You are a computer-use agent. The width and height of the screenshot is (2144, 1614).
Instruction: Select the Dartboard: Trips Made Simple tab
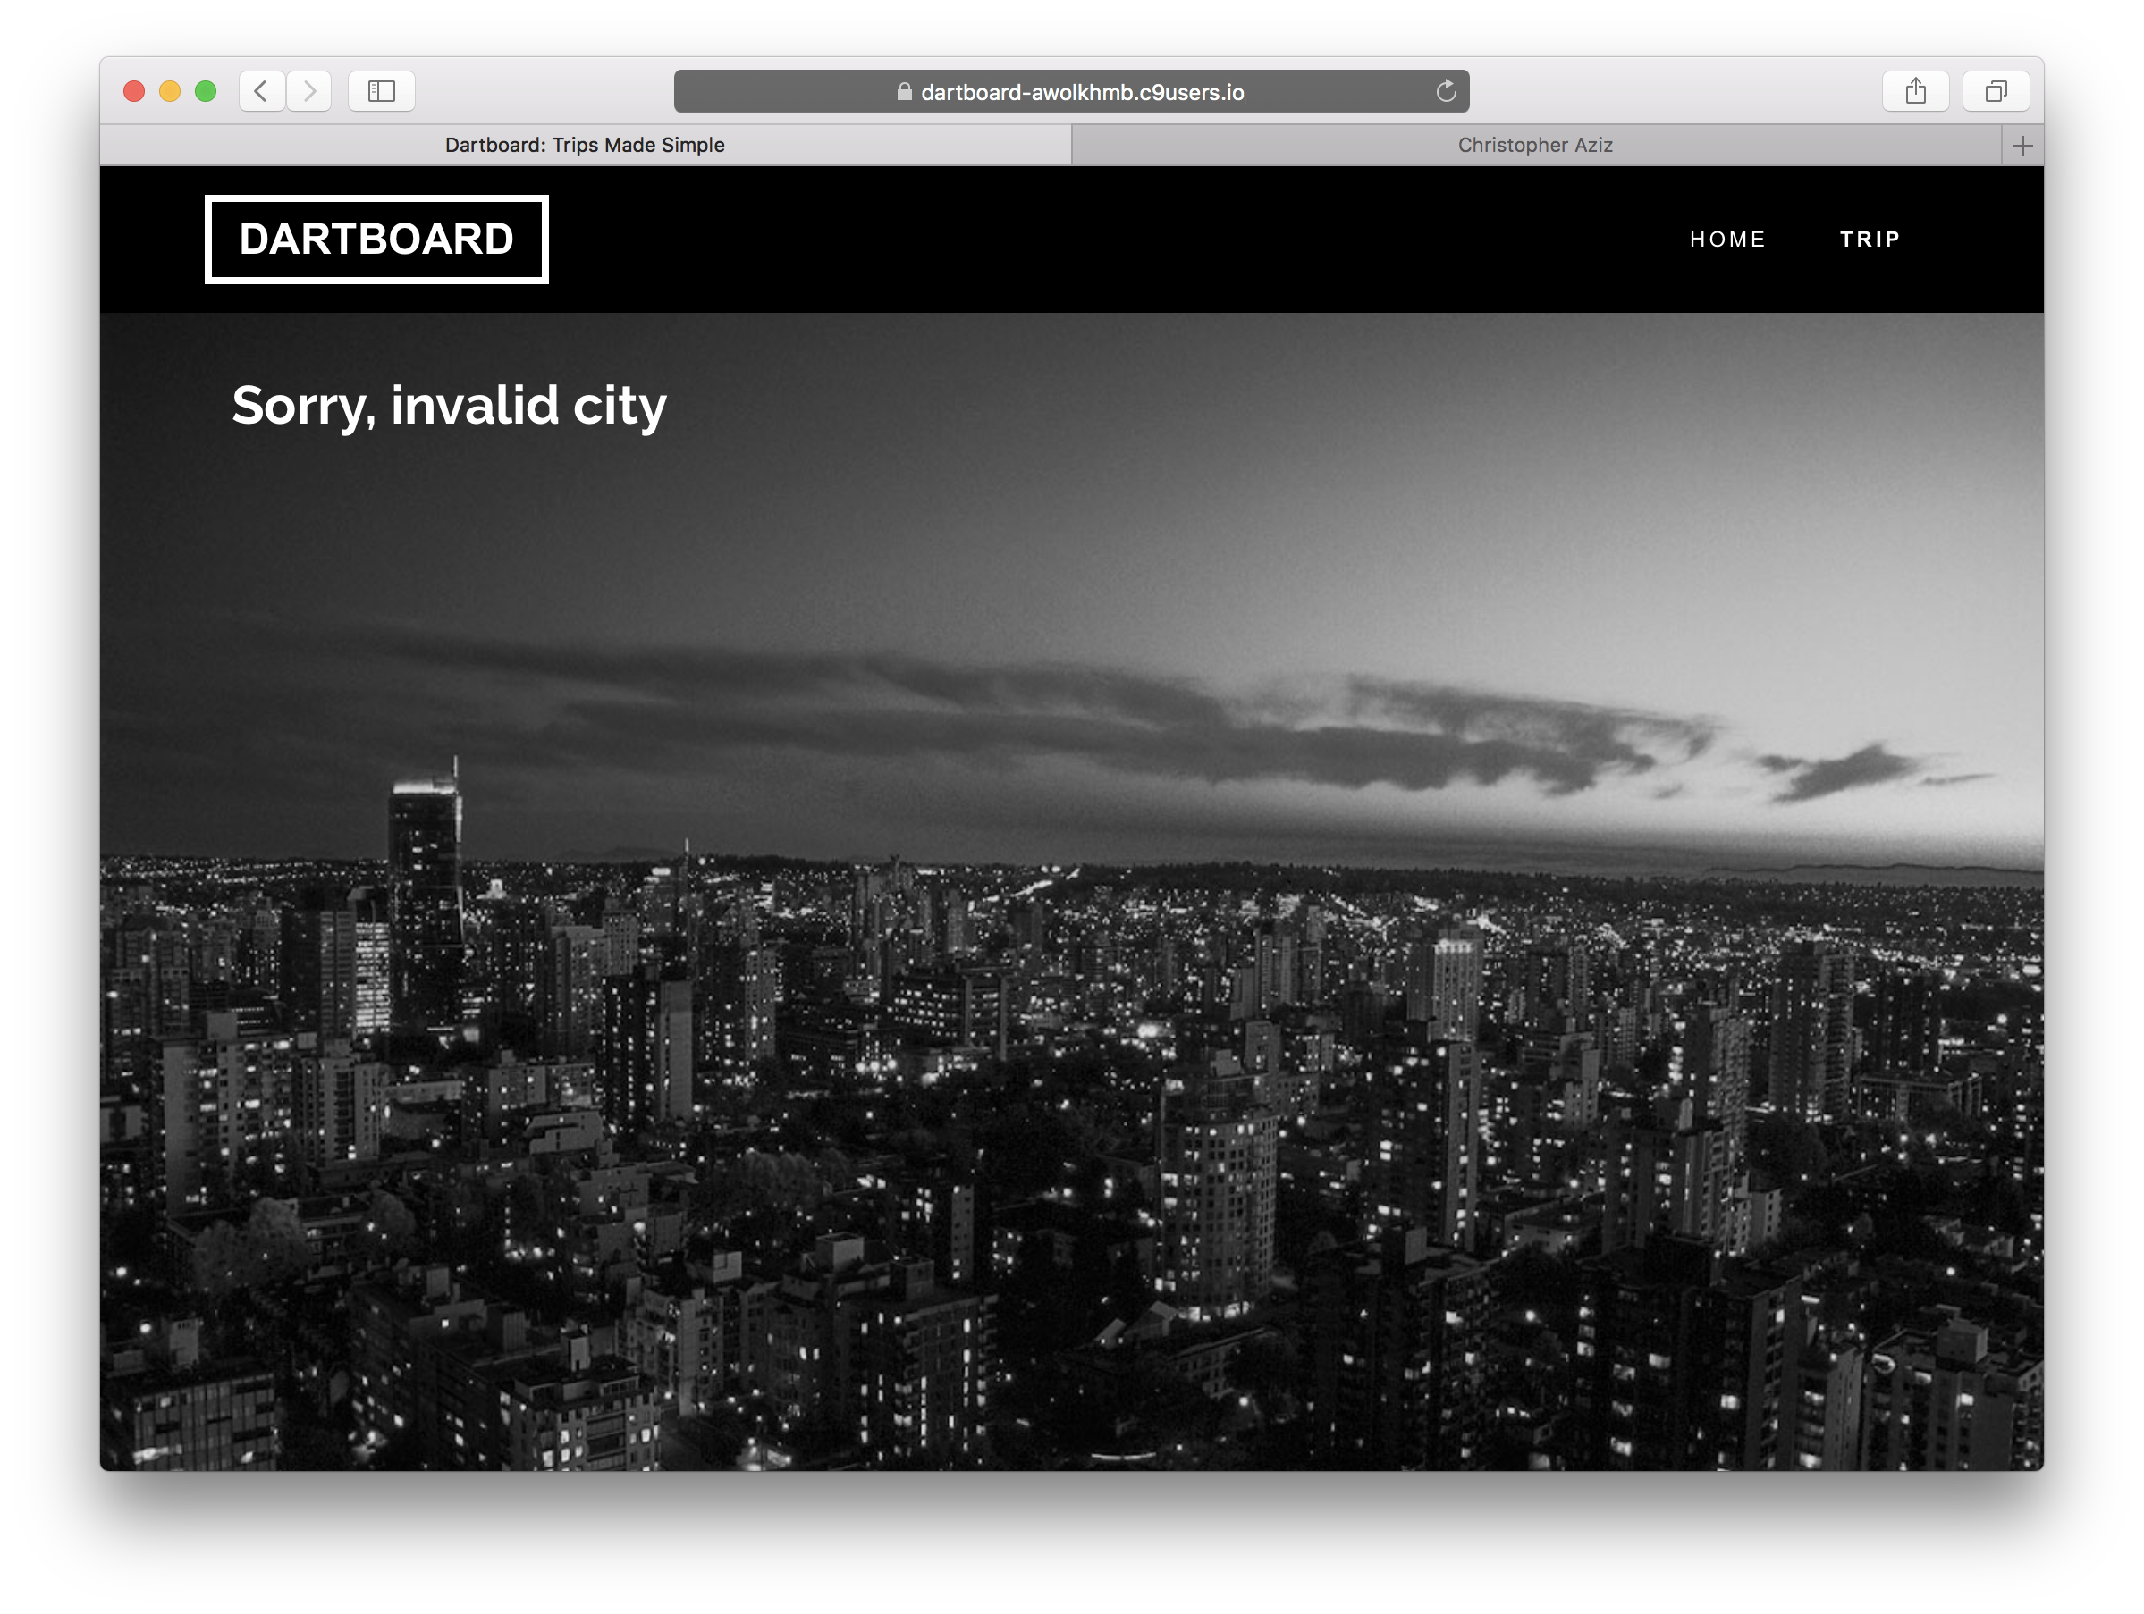pyautogui.click(x=585, y=146)
